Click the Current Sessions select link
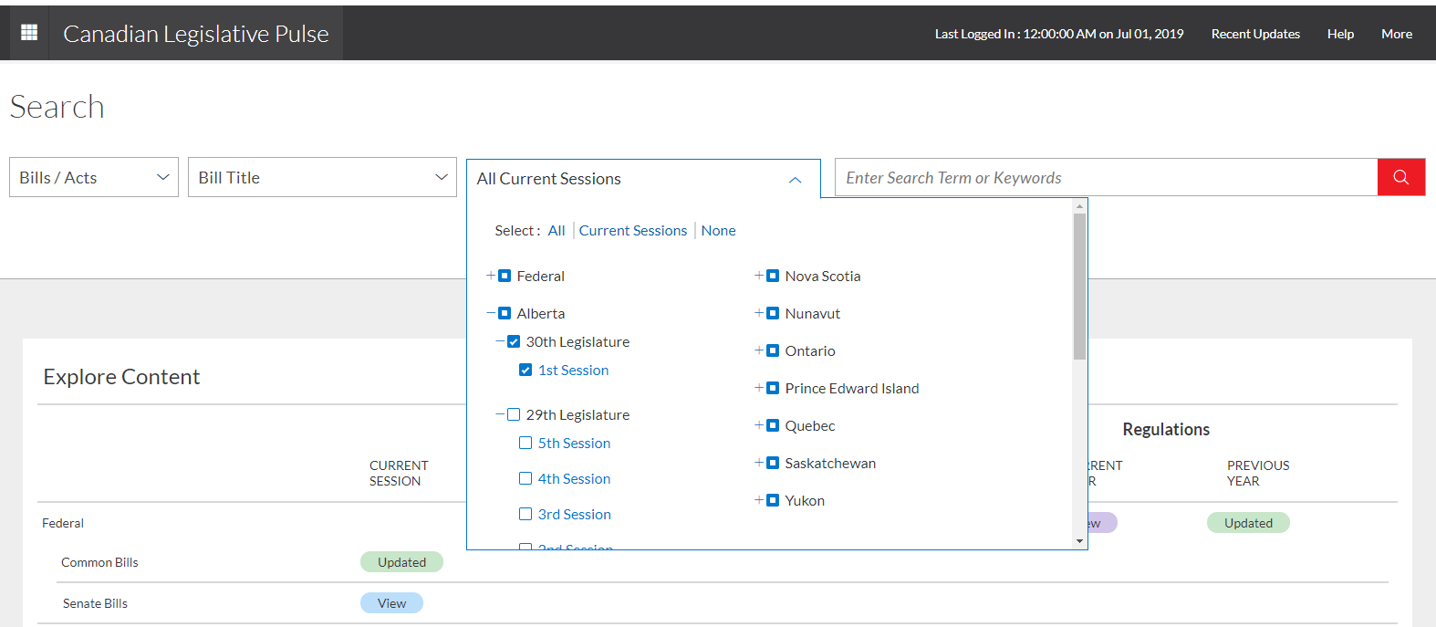 tap(632, 231)
